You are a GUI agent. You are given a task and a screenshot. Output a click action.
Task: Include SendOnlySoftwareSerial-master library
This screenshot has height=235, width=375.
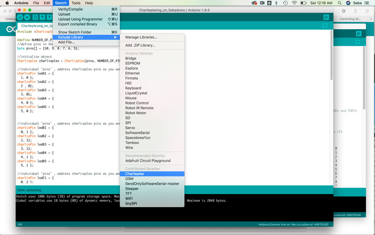point(152,184)
